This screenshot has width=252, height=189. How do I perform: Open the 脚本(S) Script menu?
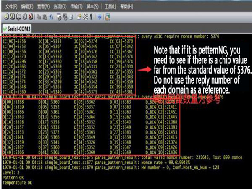coord(92,7)
